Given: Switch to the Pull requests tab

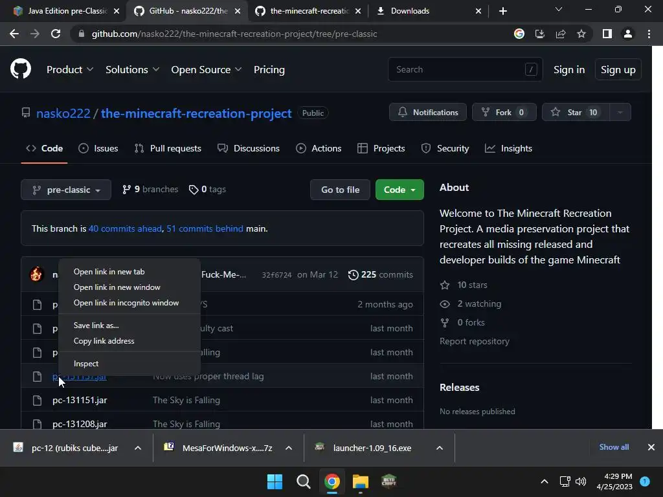Looking at the screenshot, I should pos(168,148).
